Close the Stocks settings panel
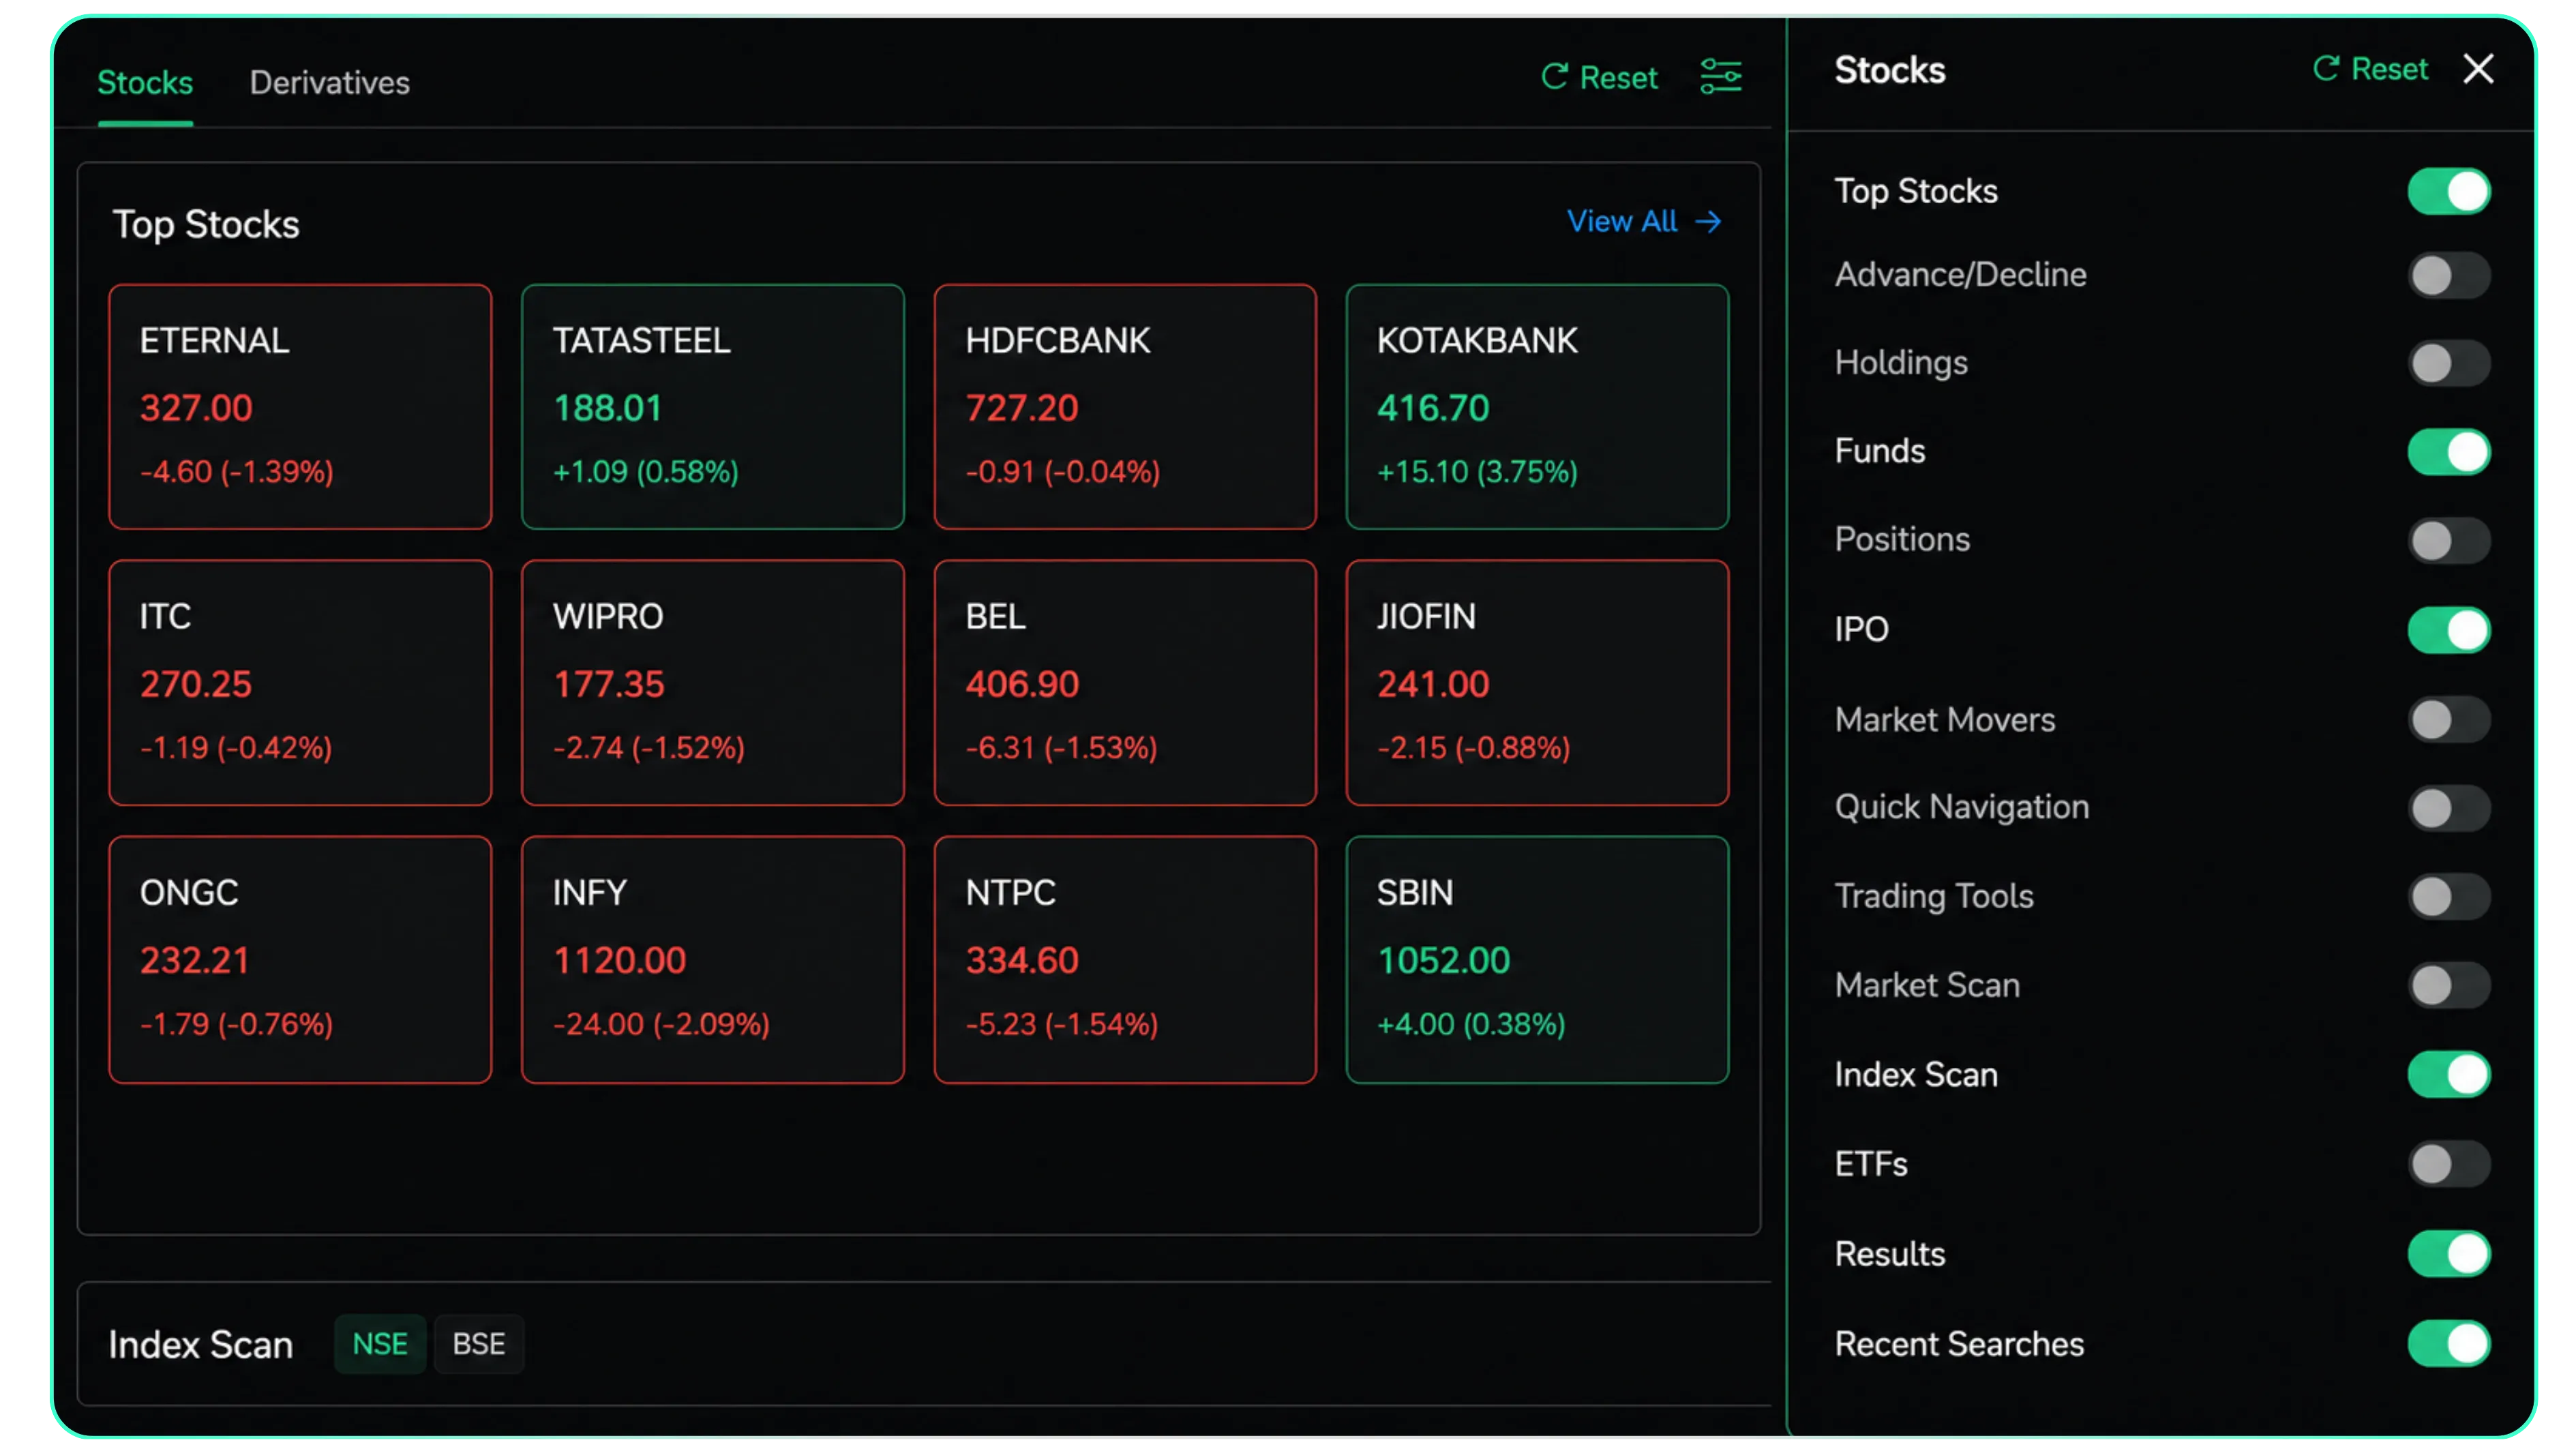The width and height of the screenshot is (2576, 1449). point(2478,69)
